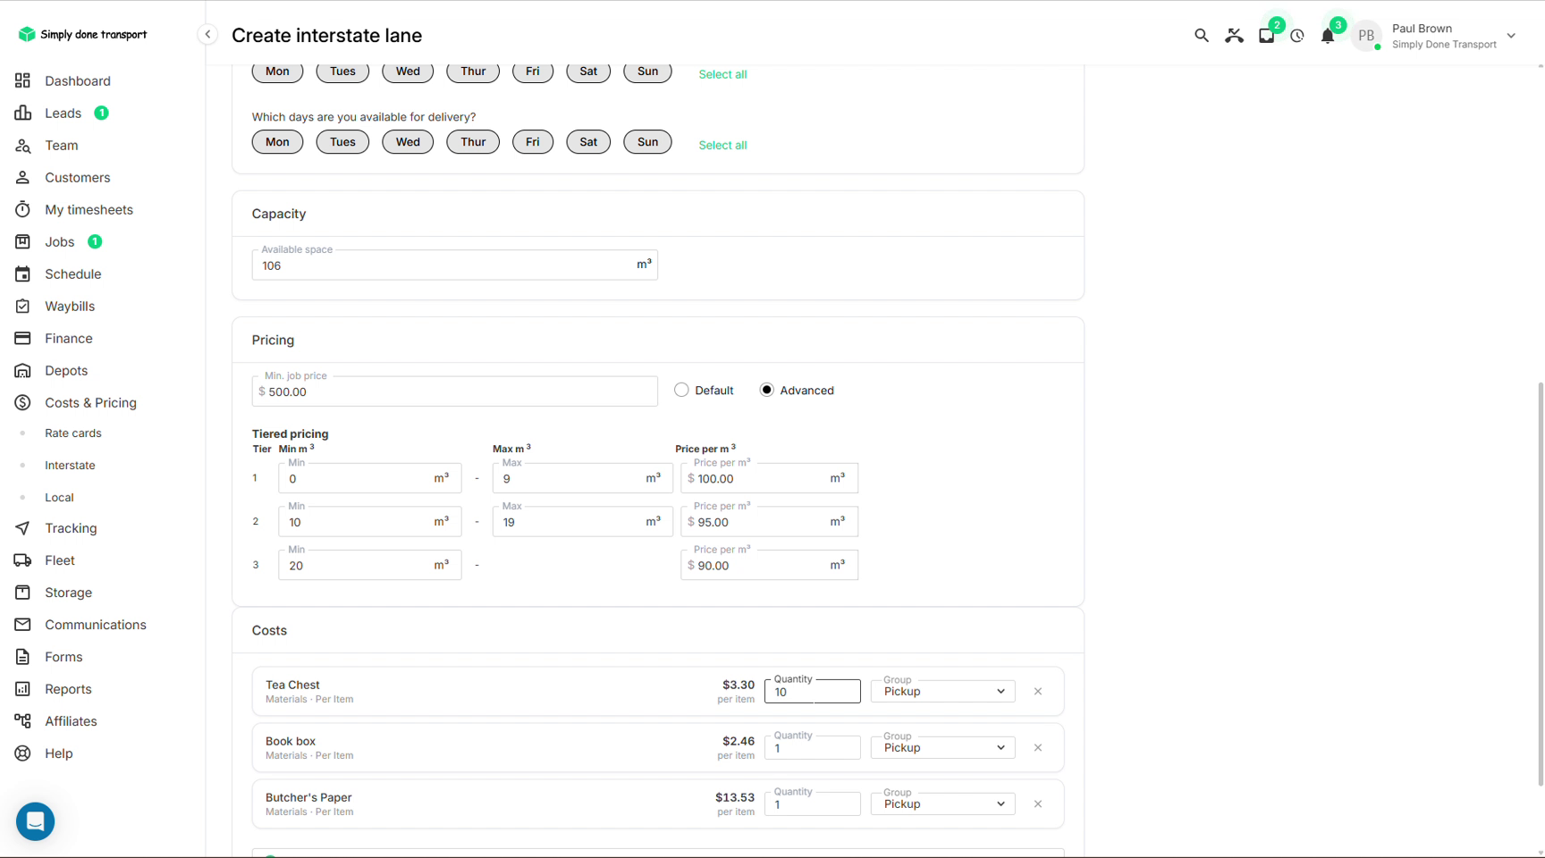Select the Default pricing radio

681,390
